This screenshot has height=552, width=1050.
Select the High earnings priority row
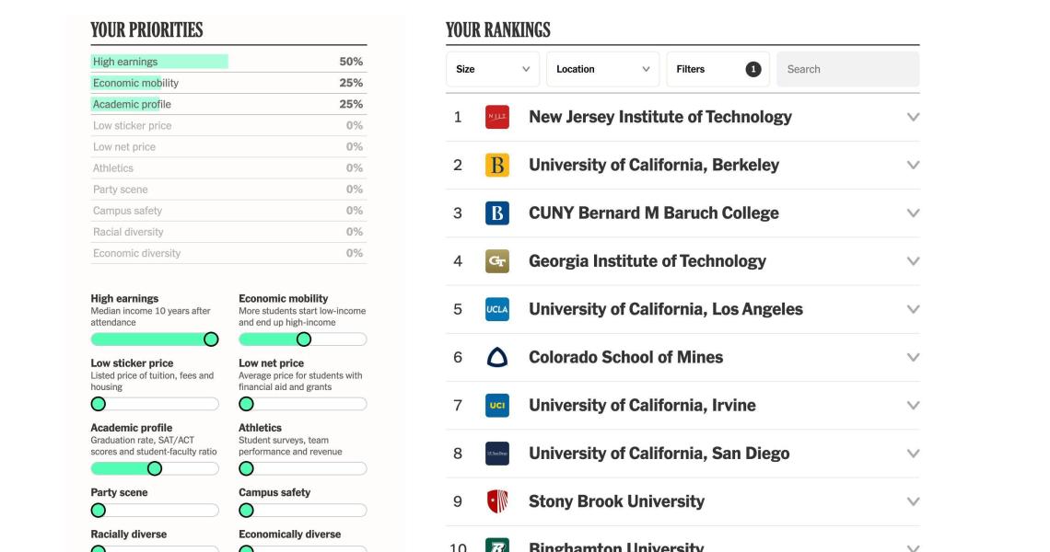[228, 62]
